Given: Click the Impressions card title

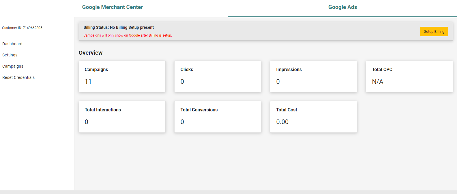Looking at the screenshot, I should coord(289,69).
